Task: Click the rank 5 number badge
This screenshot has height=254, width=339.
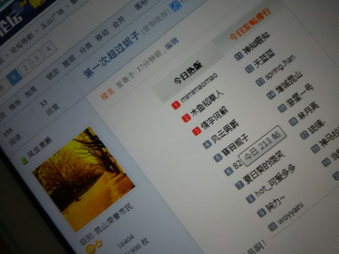Action: 218,157
